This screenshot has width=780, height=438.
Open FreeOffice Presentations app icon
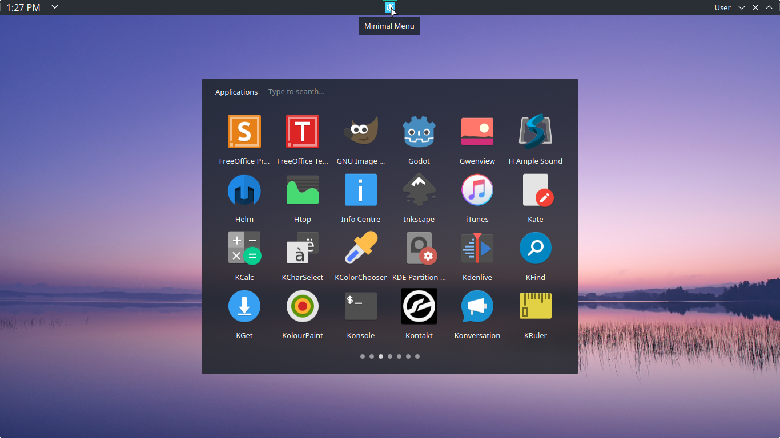coord(244,132)
